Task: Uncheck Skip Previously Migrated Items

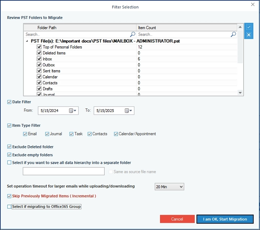Action: 9,196
